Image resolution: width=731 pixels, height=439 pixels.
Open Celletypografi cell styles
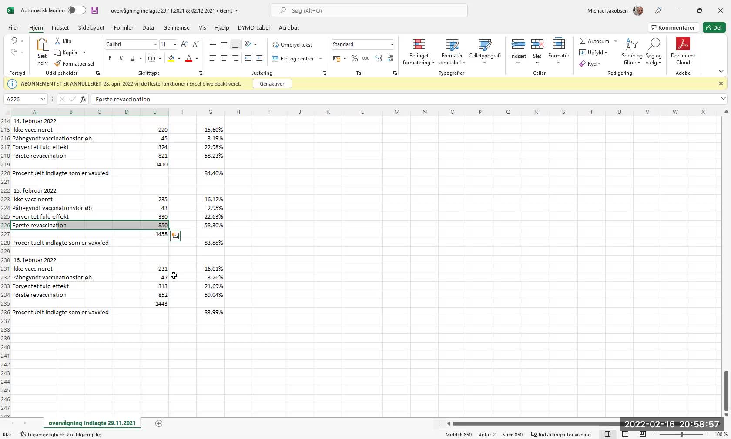coord(484,52)
